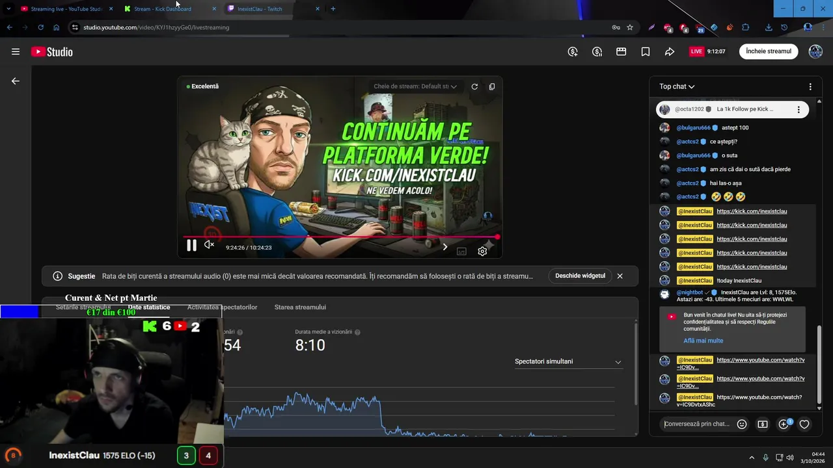Bookmark this page with the star

tap(630, 27)
